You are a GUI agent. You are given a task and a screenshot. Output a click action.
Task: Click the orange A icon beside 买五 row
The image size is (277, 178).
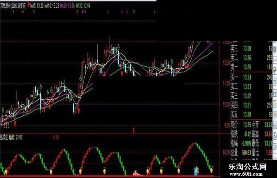(x=275, y=114)
